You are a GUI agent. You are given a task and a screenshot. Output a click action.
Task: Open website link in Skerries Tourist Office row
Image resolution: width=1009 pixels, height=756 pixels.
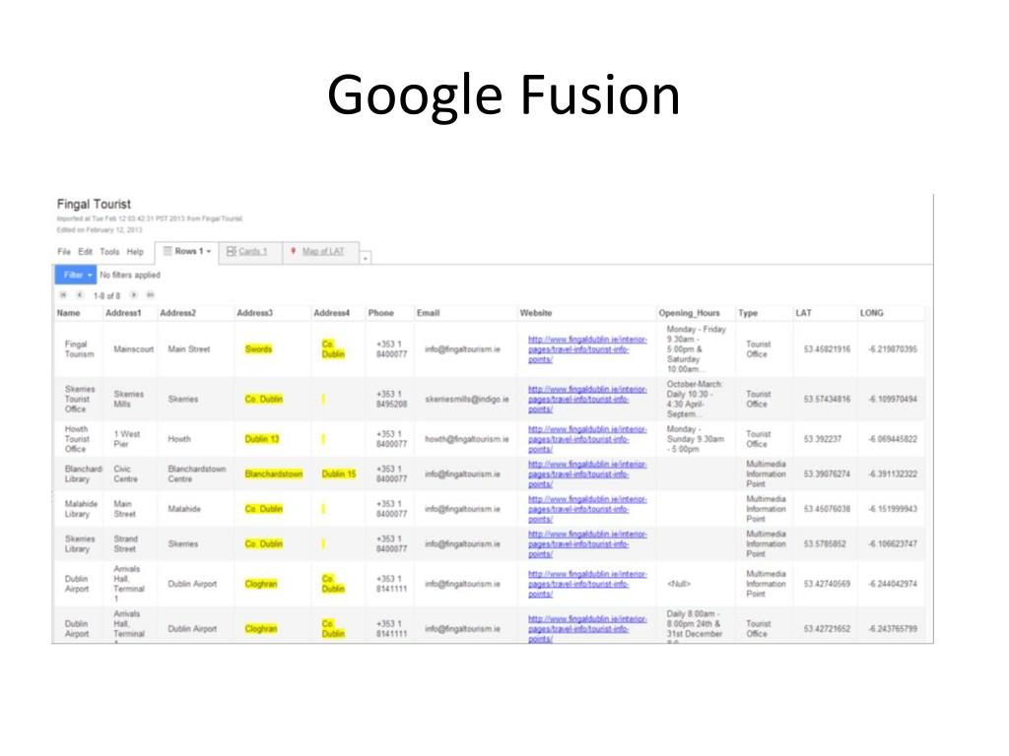pos(587,400)
